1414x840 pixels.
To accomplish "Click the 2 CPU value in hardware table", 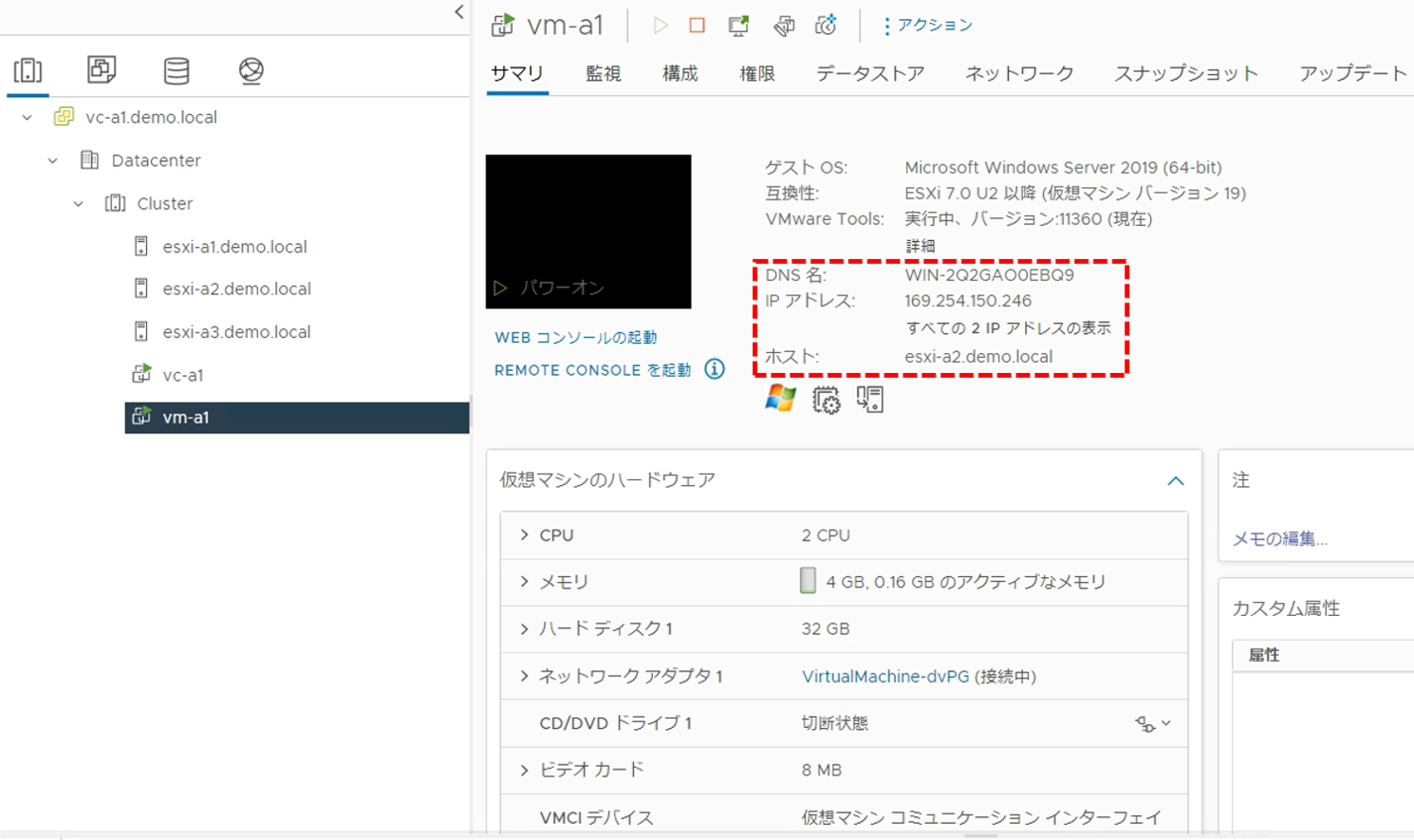I will coord(826,535).
